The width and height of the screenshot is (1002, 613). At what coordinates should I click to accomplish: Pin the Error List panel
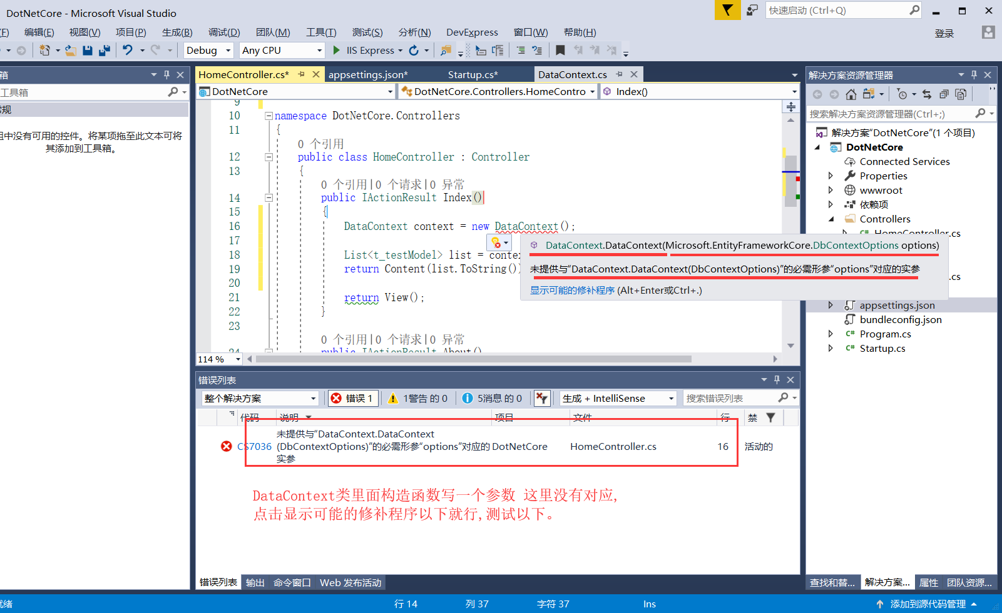pyautogui.click(x=777, y=380)
